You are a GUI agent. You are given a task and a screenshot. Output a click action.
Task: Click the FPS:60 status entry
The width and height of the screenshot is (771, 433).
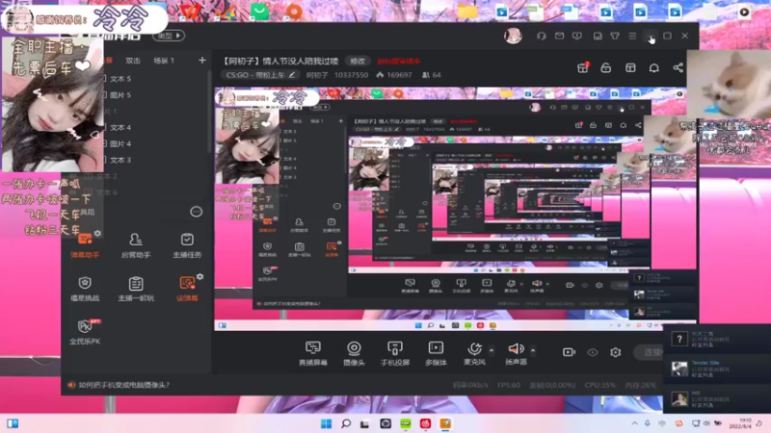(x=509, y=385)
